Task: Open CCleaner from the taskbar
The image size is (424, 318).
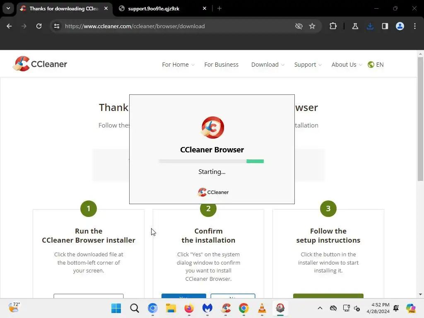Action: pyautogui.click(x=226, y=308)
